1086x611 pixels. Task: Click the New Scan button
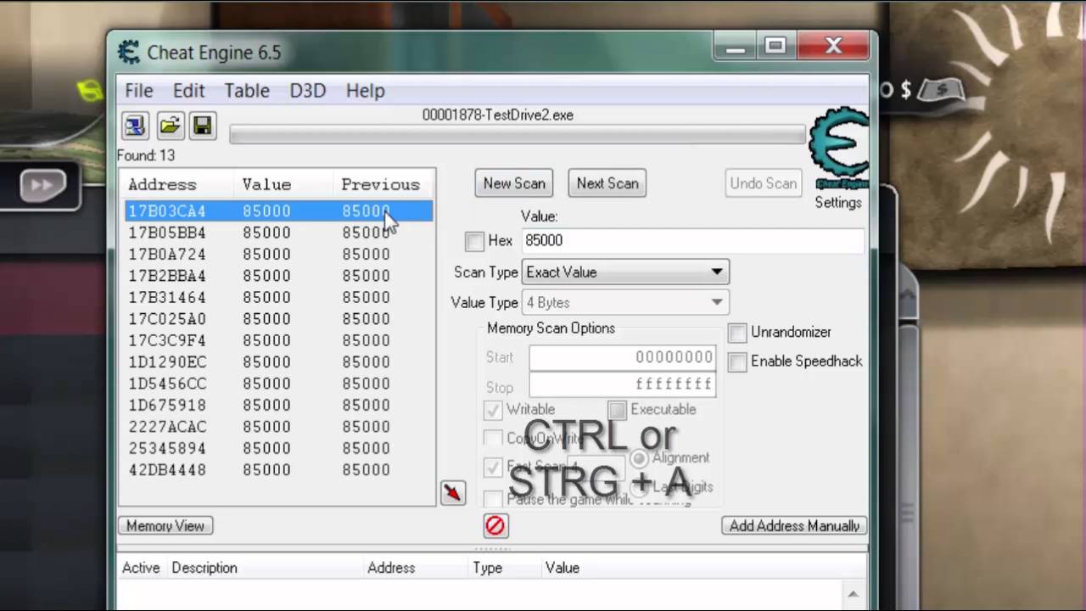click(x=514, y=183)
